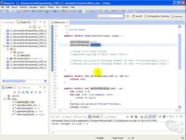Image resolution: width=186 pixels, height=140 pixels.
Task: Open the External Tools dropdown arrow
Action: tap(49, 11)
